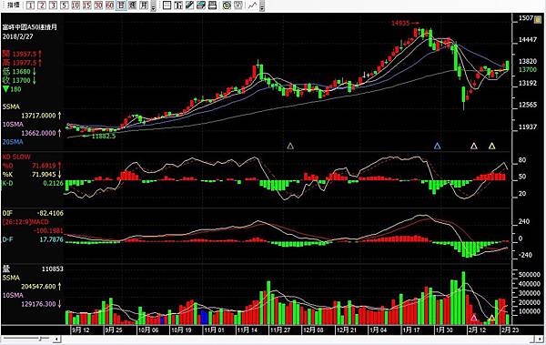546x345 pixels.
Task: Click the volume value 110853
Action: [x=53, y=269]
